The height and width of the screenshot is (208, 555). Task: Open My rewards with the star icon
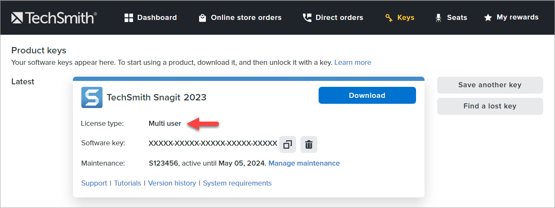(511, 18)
